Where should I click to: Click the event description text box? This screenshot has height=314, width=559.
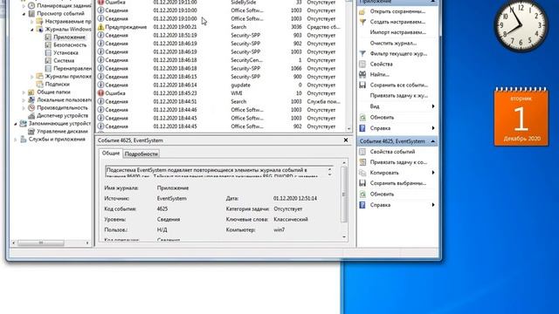219,171
